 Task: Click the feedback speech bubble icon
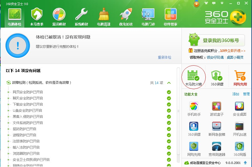click(214, 3)
